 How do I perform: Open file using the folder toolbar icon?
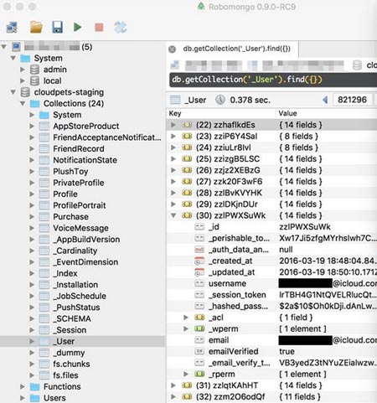pos(36,28)
